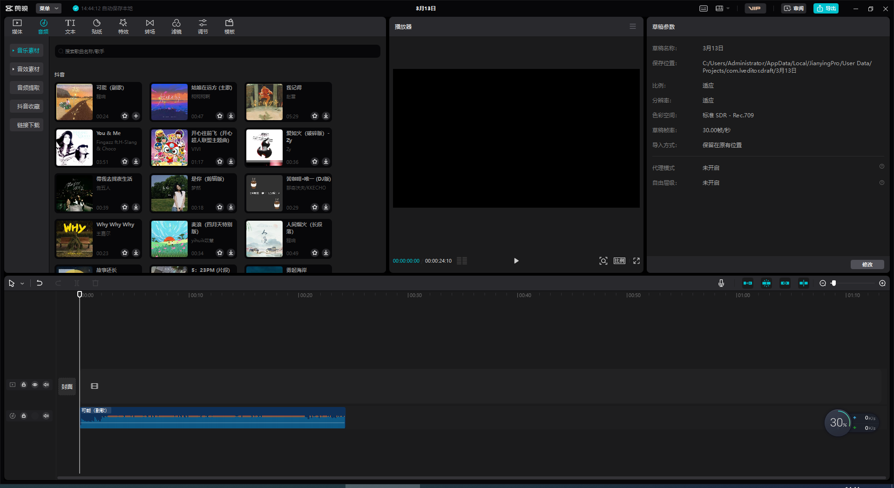The height and width of the screenshot is (488, 894).
Task: Play the preview in the player
Action: tap(516, 261)
